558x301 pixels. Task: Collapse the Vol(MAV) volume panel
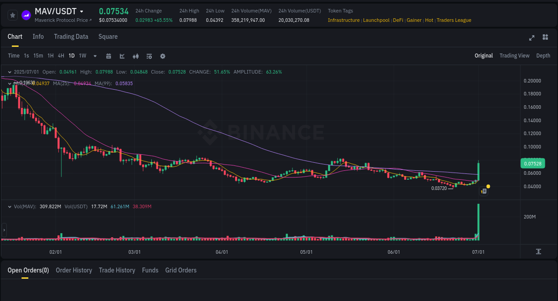pyautogui.click(x=9, y=206)
